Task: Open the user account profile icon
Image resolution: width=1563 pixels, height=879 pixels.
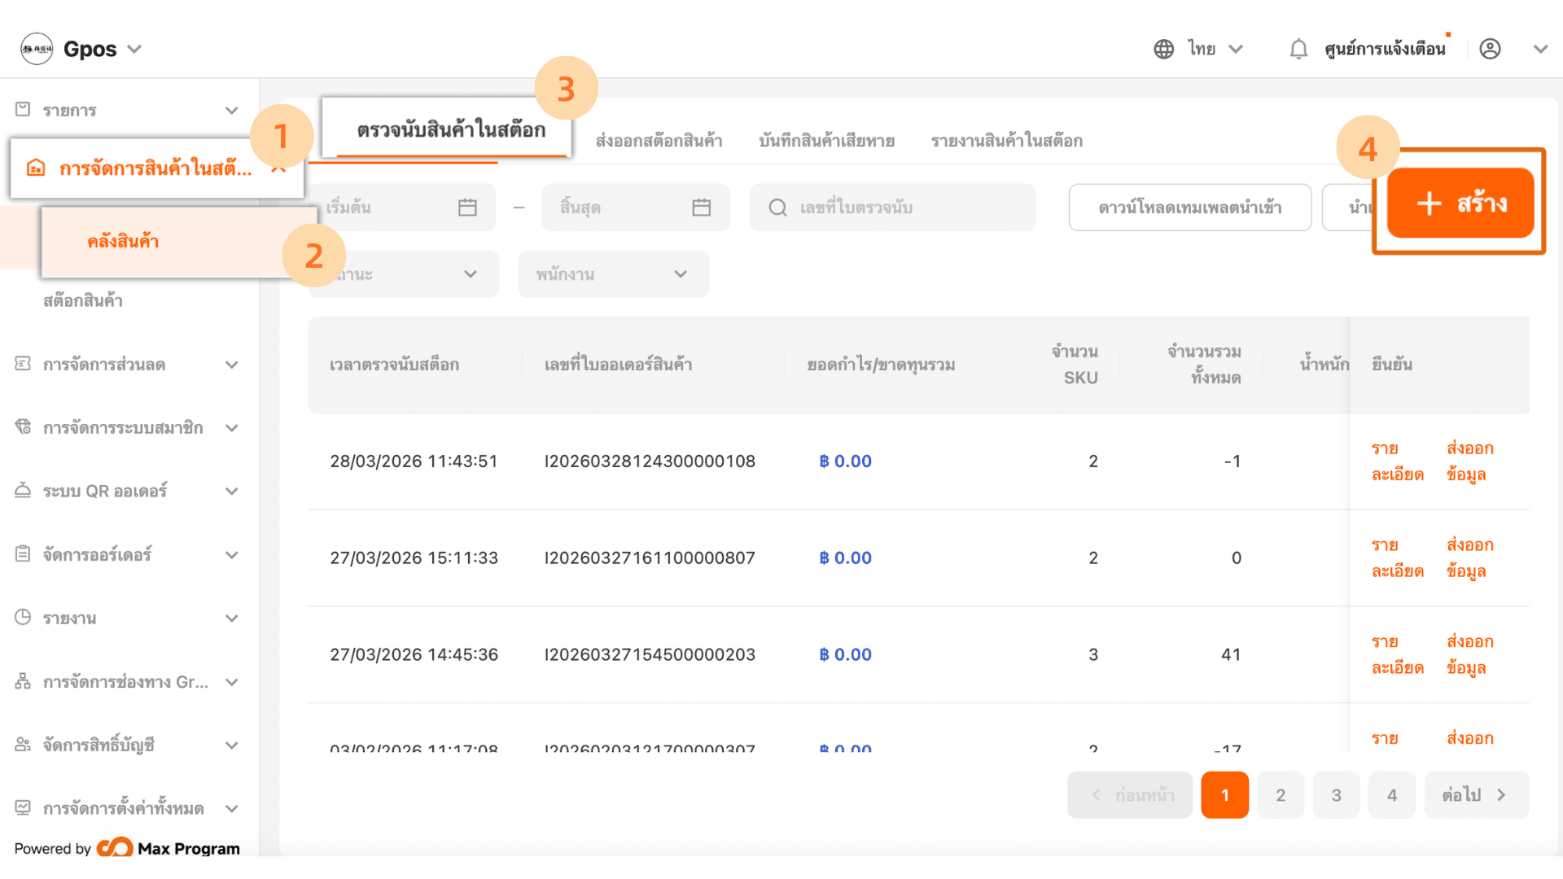Action: [1490, 49]
